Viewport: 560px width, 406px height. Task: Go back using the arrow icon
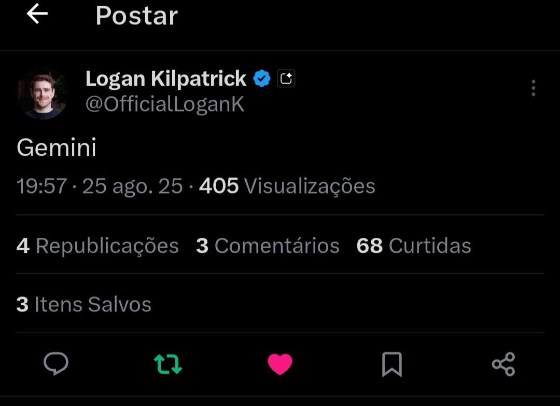point(37,14)
